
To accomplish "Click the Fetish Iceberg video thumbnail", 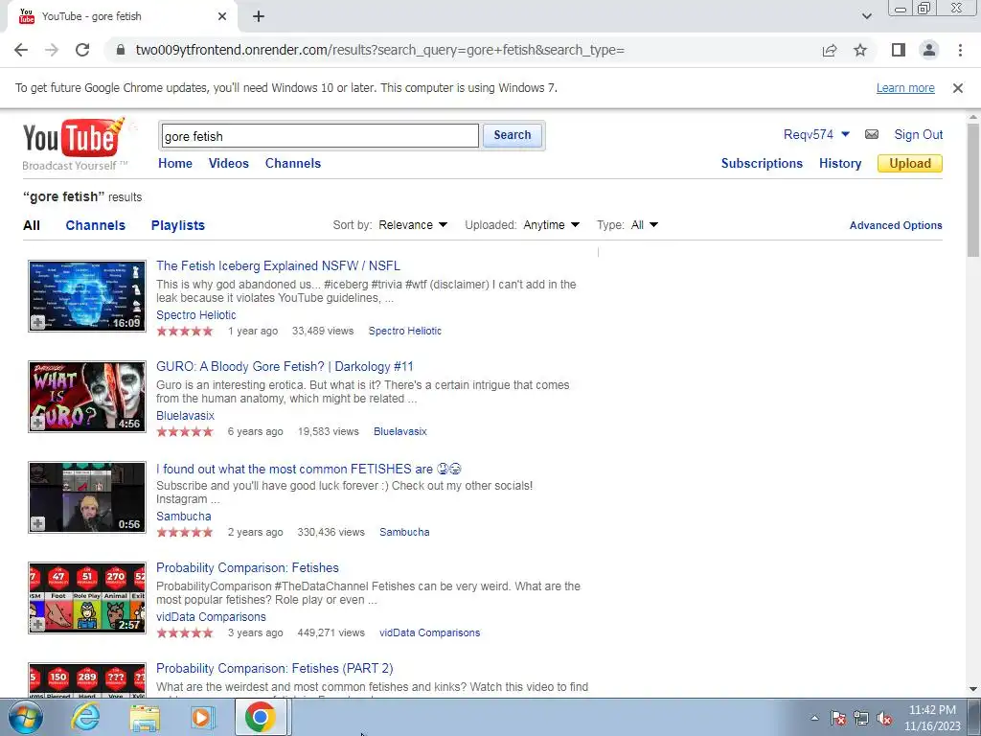I will 87,296.
